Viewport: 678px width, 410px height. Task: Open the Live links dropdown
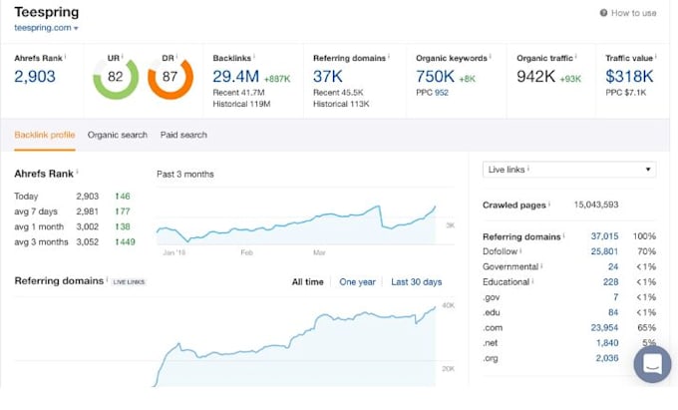(x=569, y=170)
